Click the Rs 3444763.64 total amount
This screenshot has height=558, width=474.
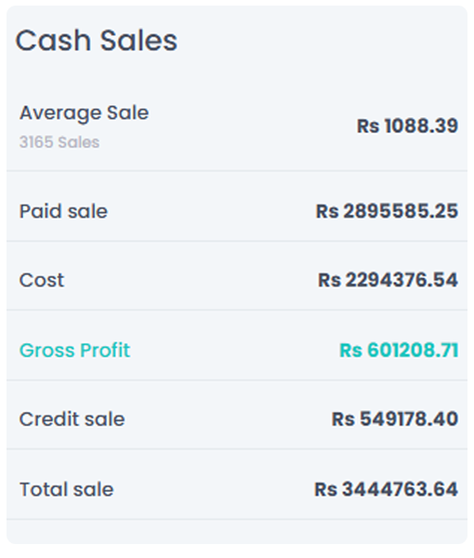(386, 489)
